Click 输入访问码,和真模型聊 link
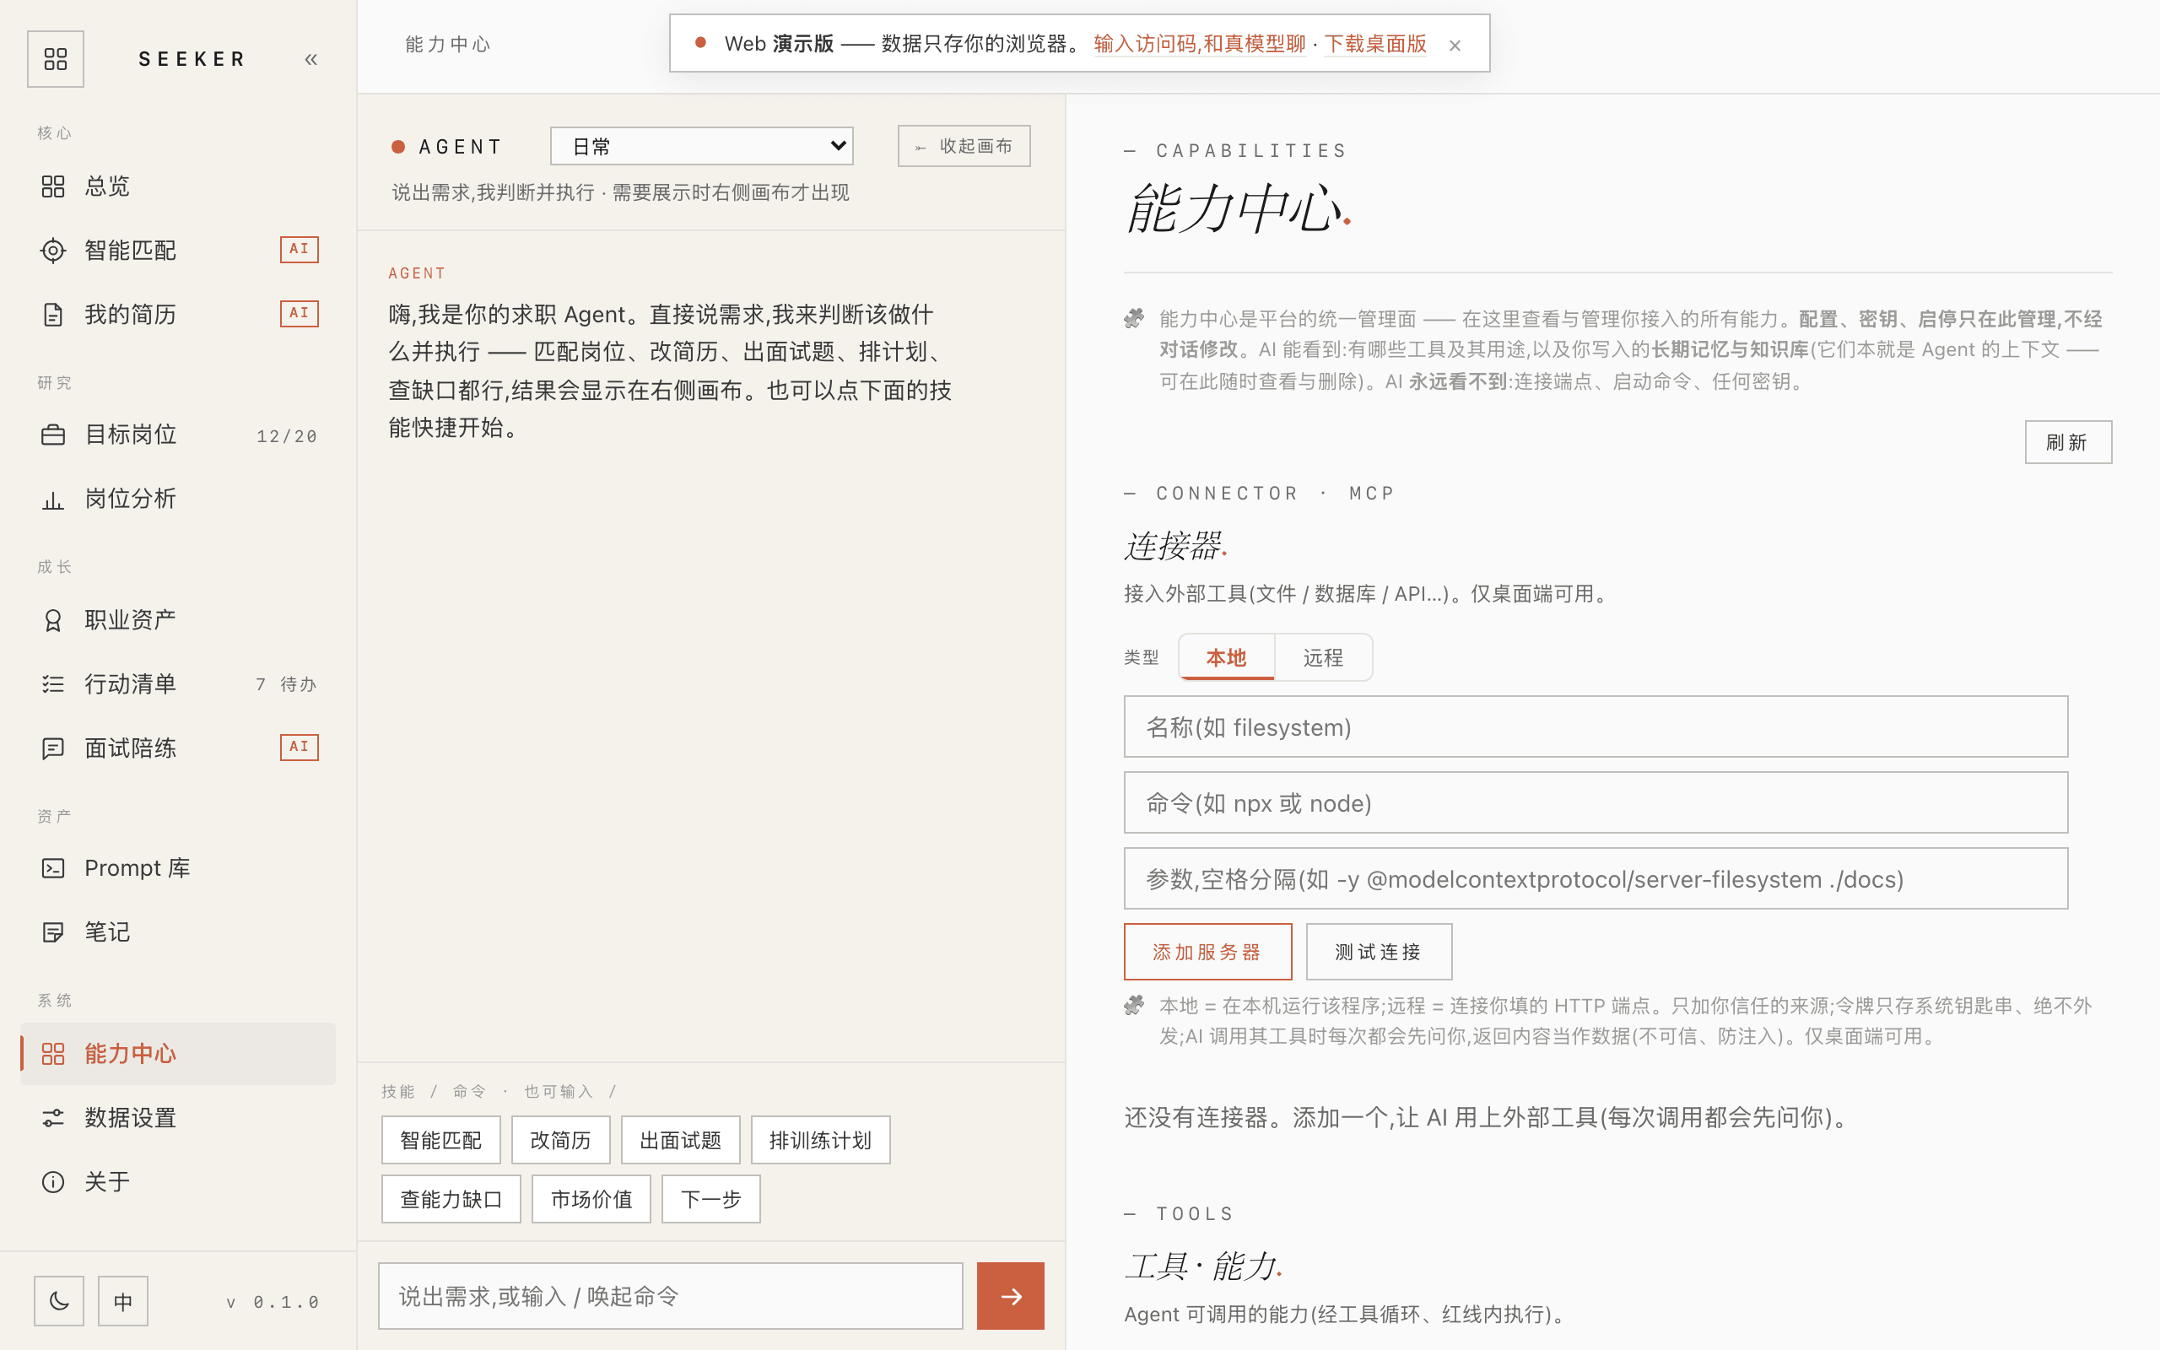 (x=1200, y=44)
